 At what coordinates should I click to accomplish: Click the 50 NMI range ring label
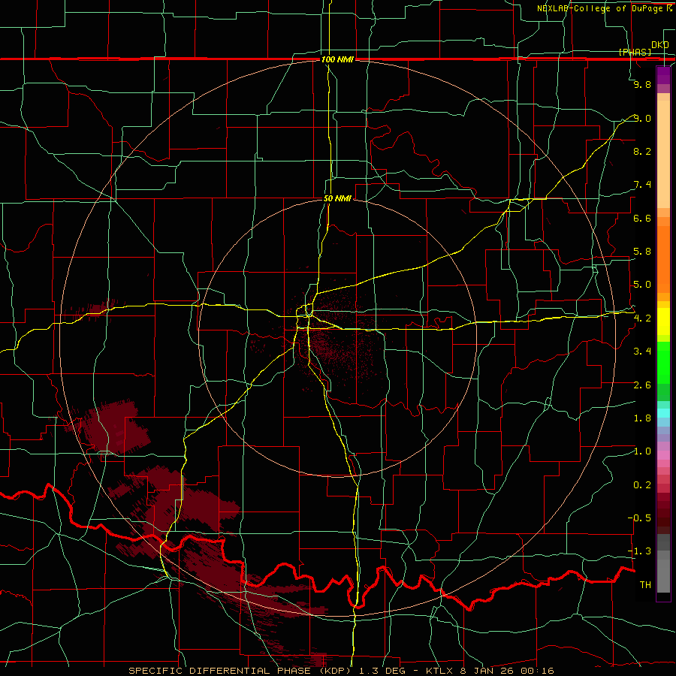point(337,198)
